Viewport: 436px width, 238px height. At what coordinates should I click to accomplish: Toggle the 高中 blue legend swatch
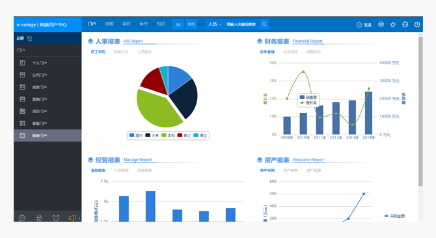(x=132, y=135)
